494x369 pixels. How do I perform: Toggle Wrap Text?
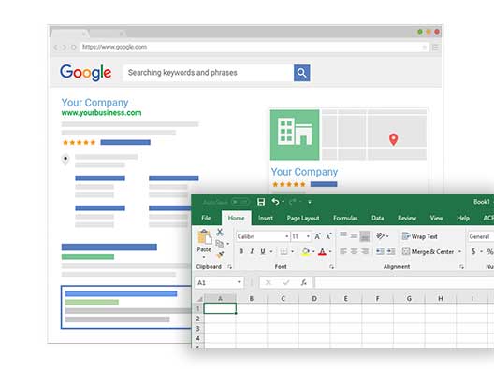(x=419, y=236)
